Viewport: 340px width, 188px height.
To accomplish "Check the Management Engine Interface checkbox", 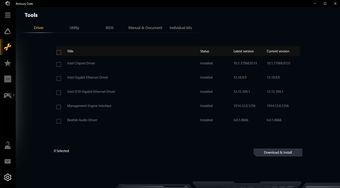I will [x=59, y=107].
